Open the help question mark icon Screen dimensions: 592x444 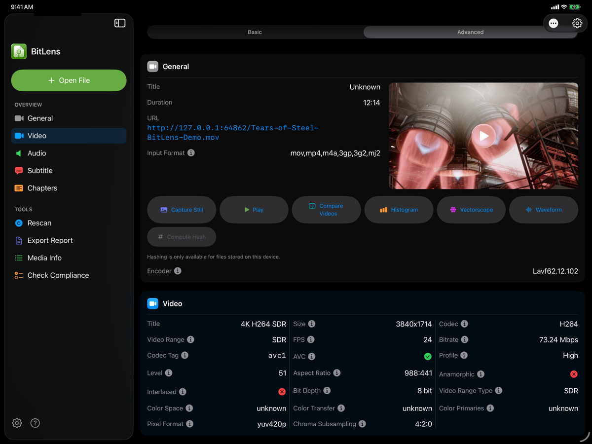(35, 423)
